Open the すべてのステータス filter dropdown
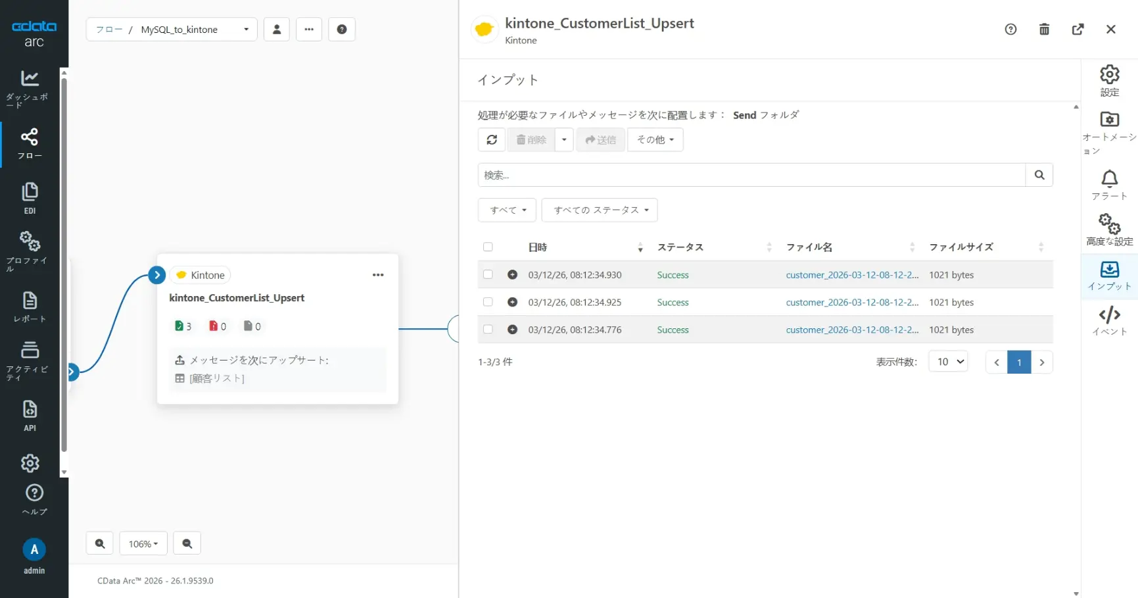The height and width of the screenshot is (598, 1138). (x=600, y=211)
